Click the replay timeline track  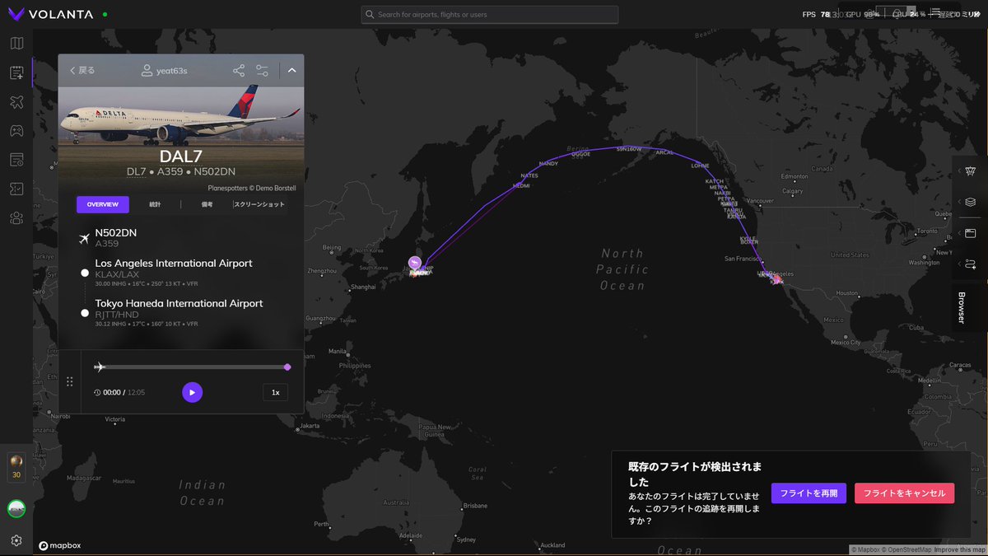coord(193,367)
